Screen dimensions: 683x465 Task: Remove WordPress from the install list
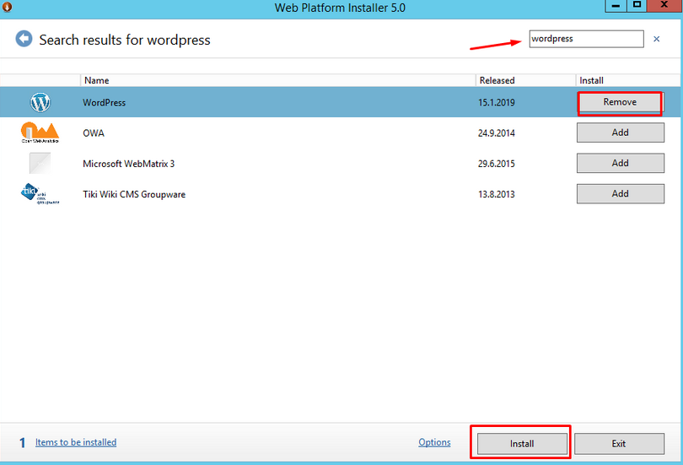[x=620, y=102]
